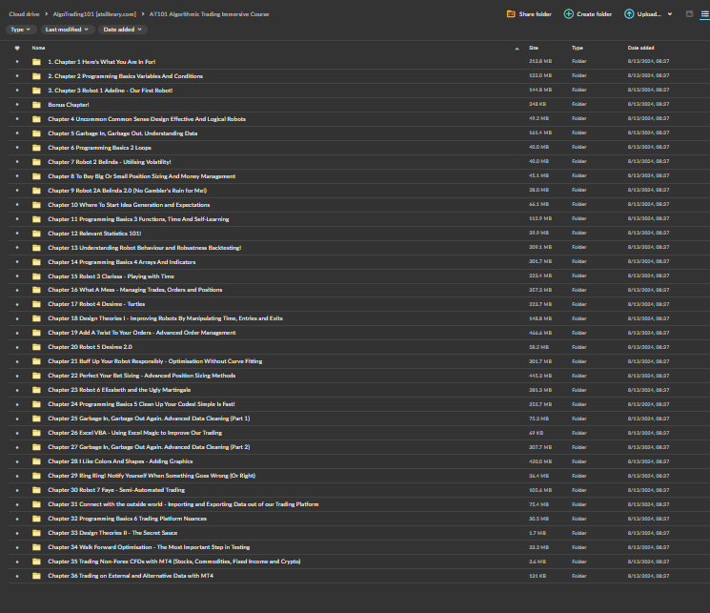The width and height of the screenshot is (710, 613).
Task: Click folder icon of Chapter 6 Programming Basics 2 Loops
Action: 36,148
